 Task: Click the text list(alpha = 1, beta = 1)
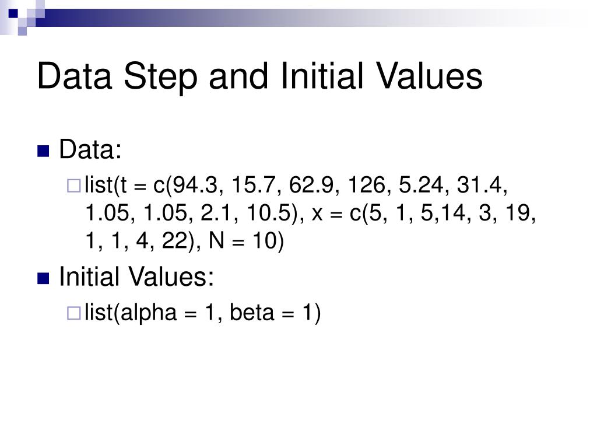203,313
